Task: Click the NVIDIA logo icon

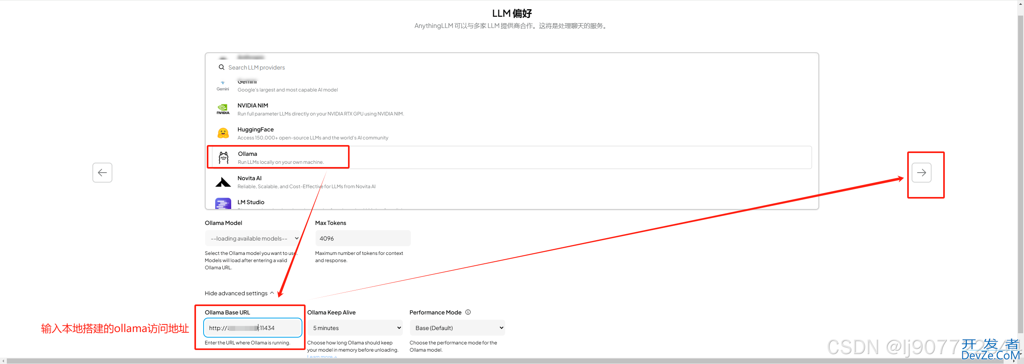Action: [x=223, y=109]
